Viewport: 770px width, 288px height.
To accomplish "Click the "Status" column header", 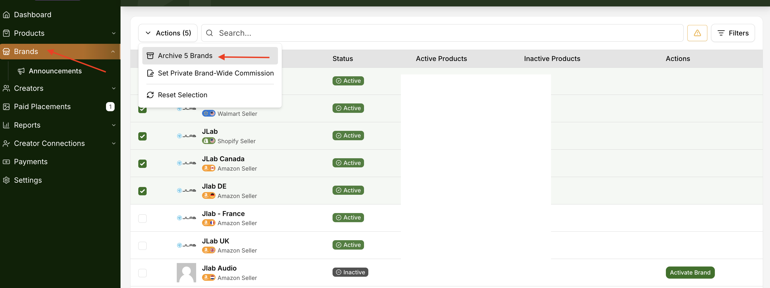I will 342,59.
